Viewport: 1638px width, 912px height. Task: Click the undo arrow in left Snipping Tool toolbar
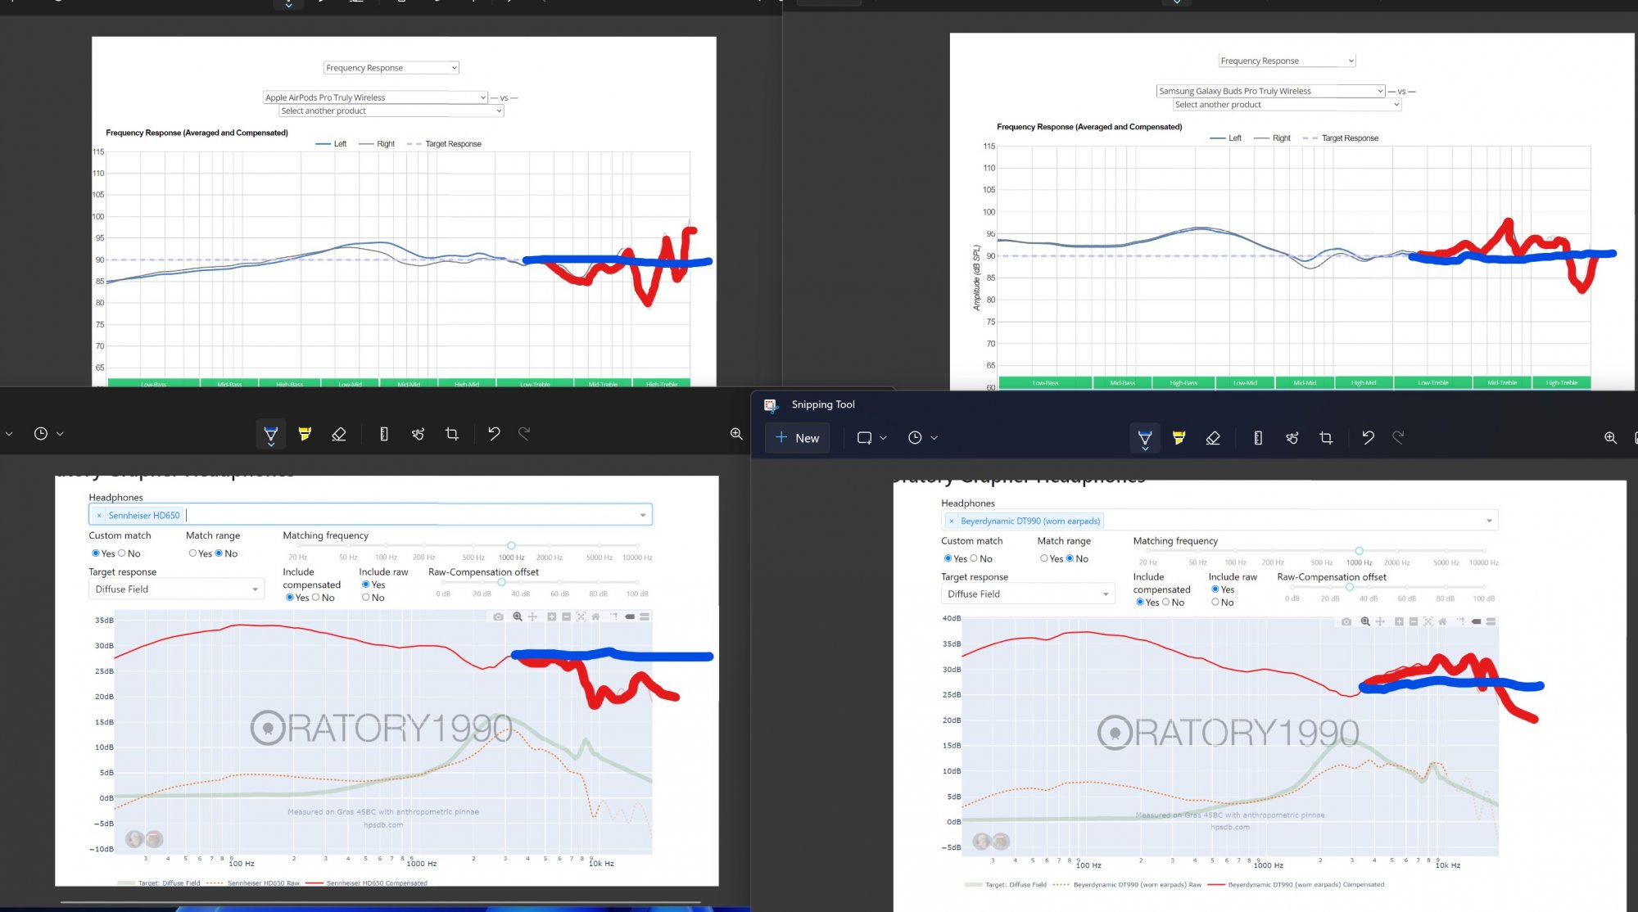[494, 434]
